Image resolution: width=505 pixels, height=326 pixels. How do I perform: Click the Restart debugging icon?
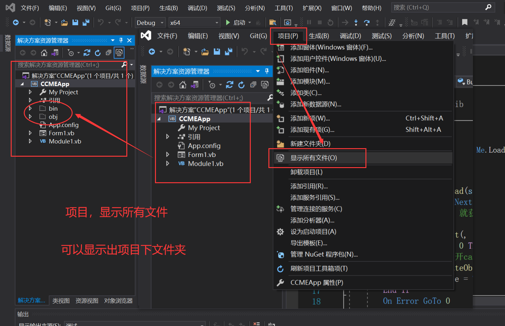tap(330, 22)
